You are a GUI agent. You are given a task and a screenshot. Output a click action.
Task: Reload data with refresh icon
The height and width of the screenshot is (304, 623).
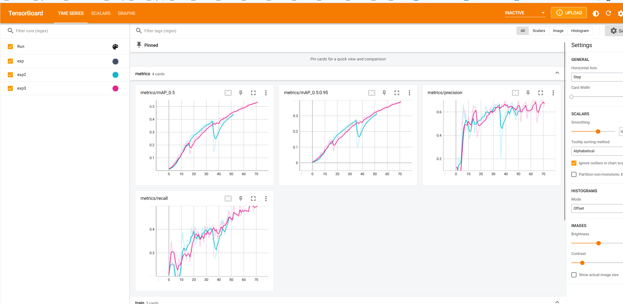tap(608, 13)
